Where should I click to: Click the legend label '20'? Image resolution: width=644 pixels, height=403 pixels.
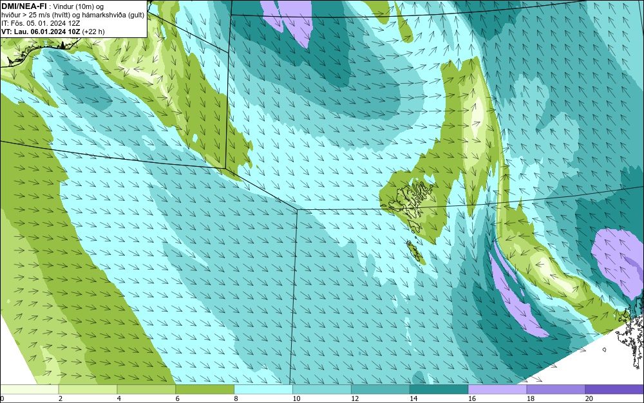[589, 398]
